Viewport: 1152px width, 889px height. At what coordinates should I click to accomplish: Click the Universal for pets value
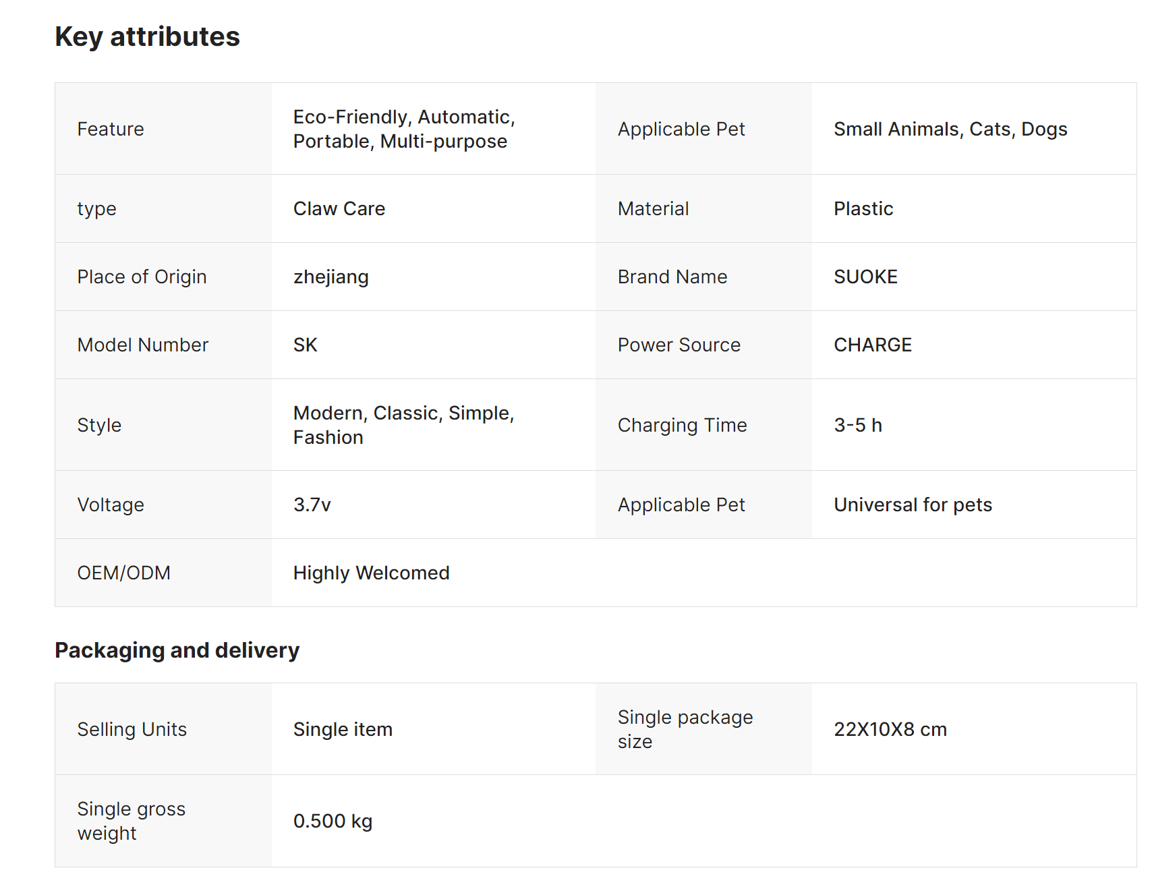tap(912, 505)
